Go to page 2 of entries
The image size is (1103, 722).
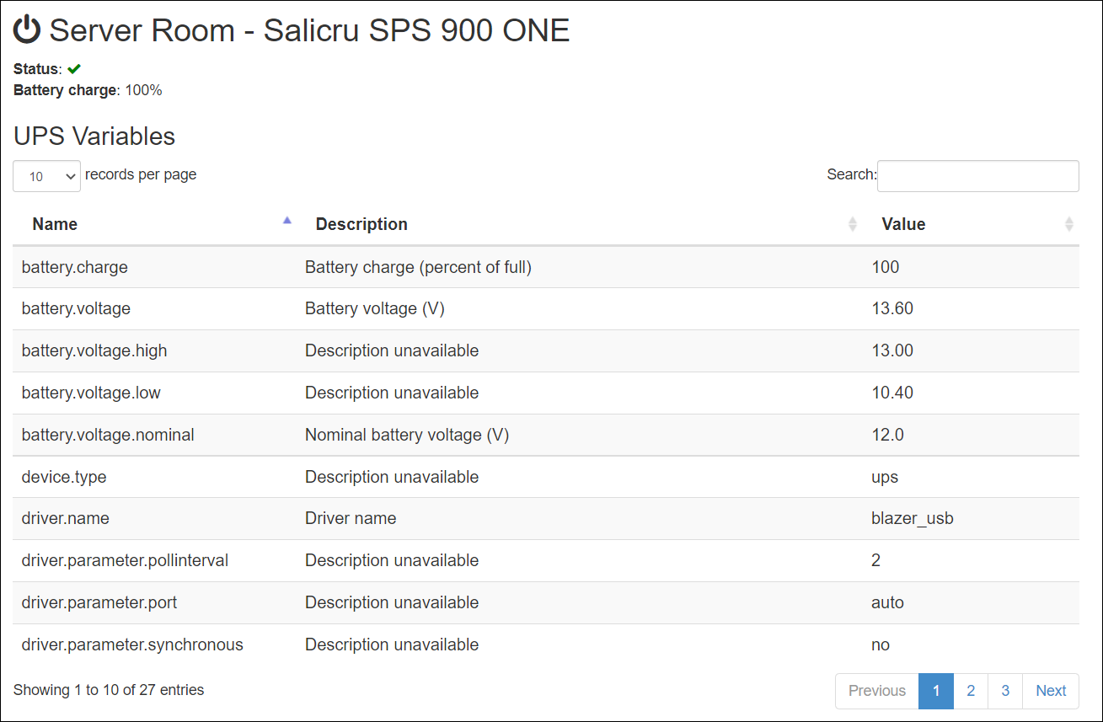coord(971,691)
